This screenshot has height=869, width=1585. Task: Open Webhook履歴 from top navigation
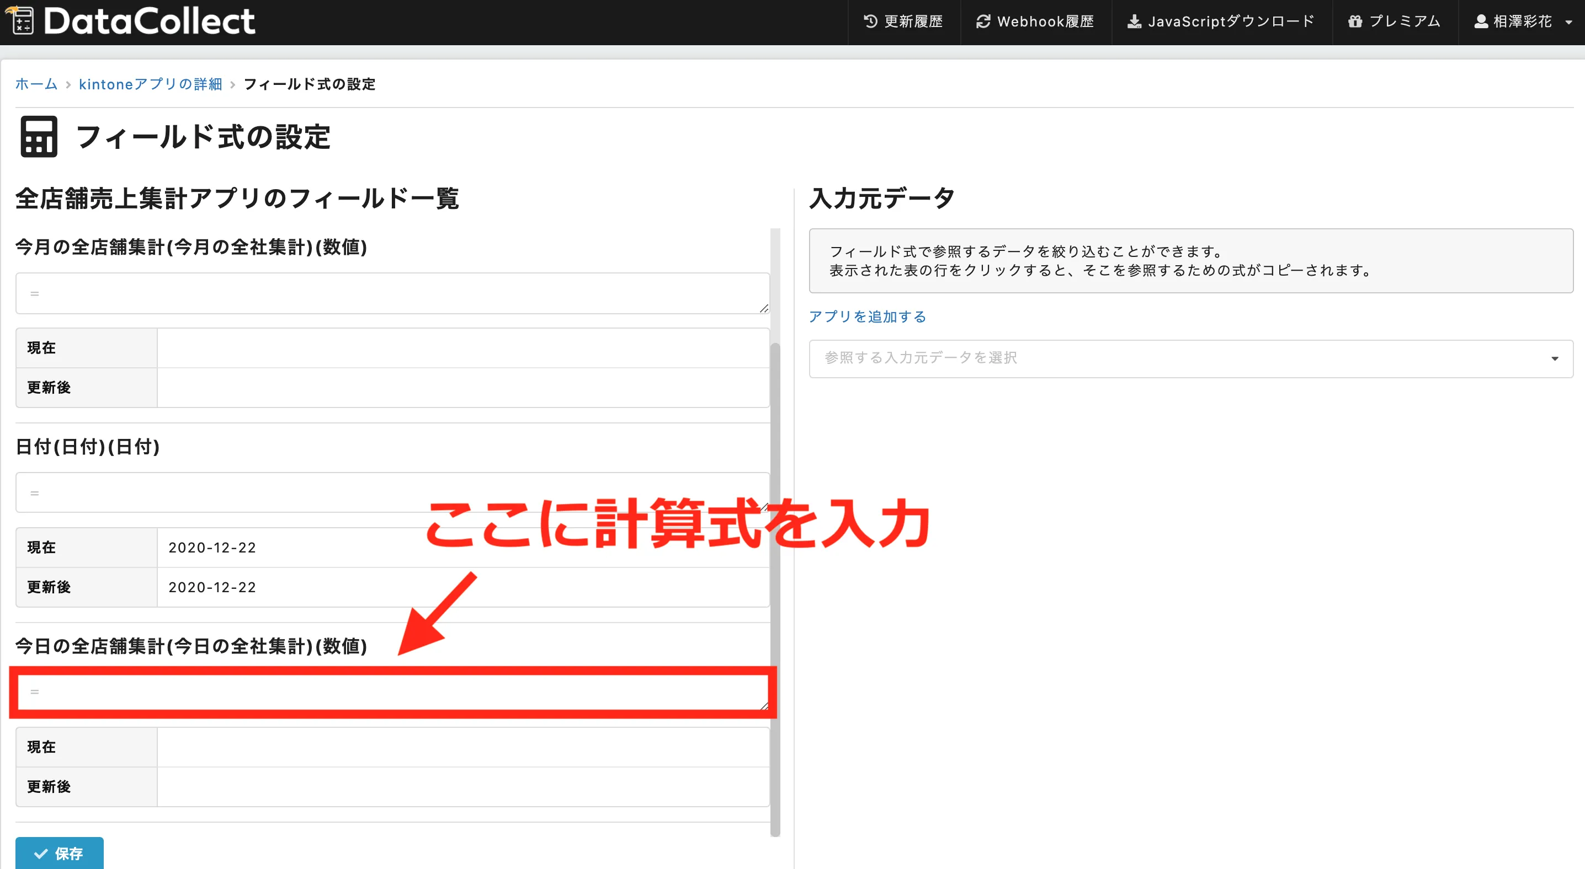pos(1045,22)
